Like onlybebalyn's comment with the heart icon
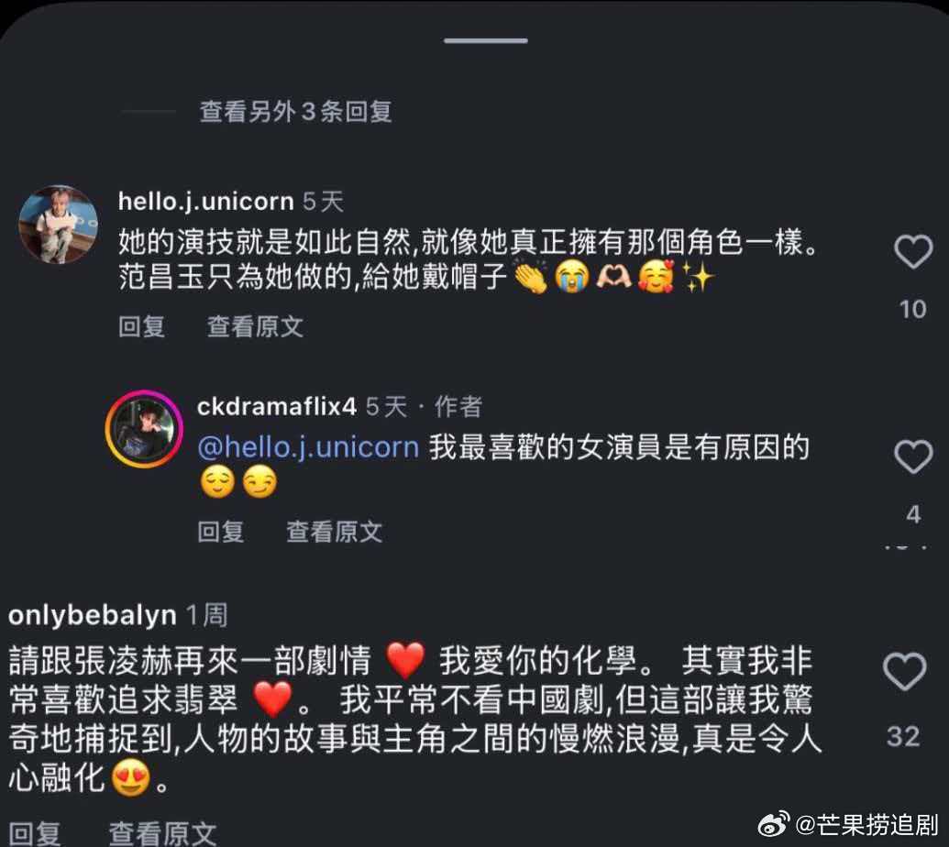 904,671
